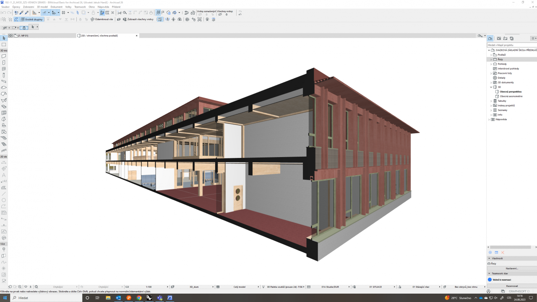Select the Dimension tool in toolbox
Screen dimensions: 537x302
[x=4, y=162]
